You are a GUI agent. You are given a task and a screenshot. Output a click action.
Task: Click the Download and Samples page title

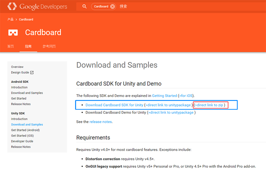(x=117, y=65)
